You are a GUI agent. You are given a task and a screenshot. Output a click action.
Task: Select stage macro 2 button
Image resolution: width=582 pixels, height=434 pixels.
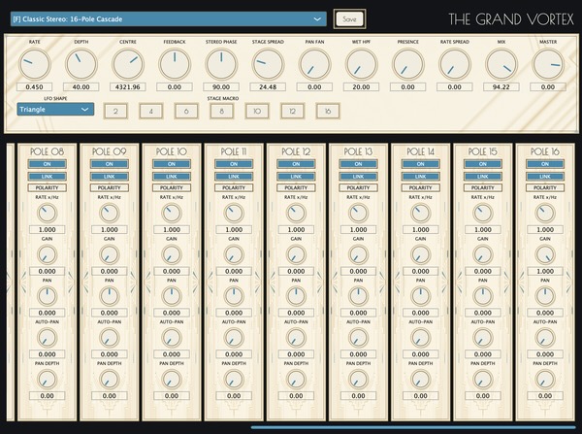115,111
